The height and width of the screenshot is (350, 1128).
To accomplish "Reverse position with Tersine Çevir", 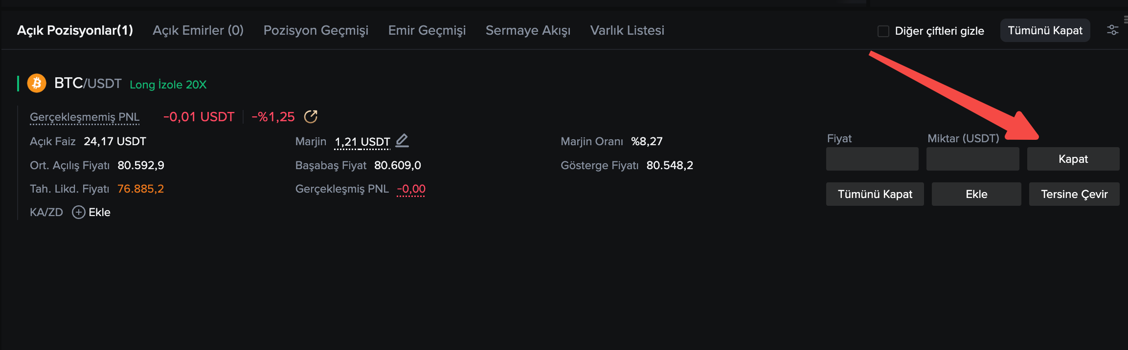I will [x=1074, y=194].
